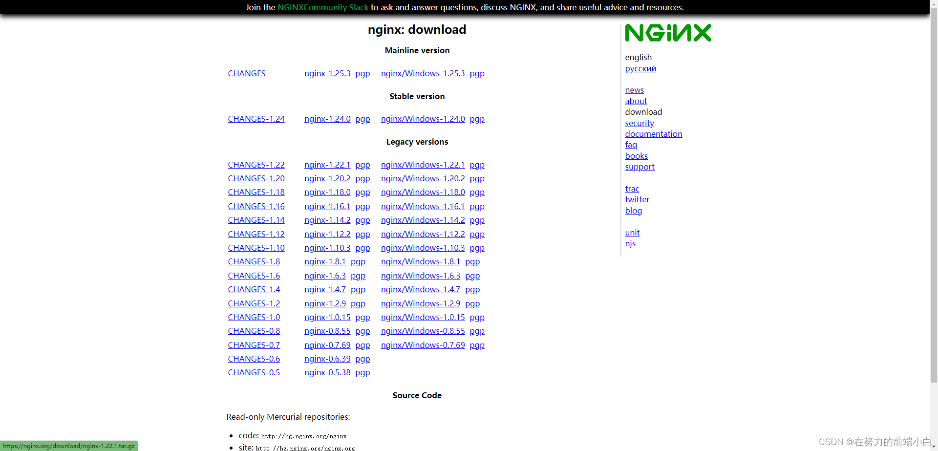Open the NGINXCommunity Slack link

(323, 7)
